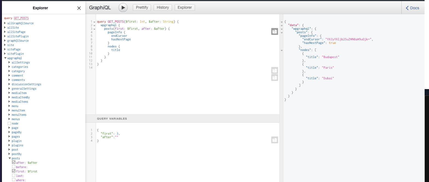Click the "after":"" variable line

pyautogui.click(x=109, y=137)
